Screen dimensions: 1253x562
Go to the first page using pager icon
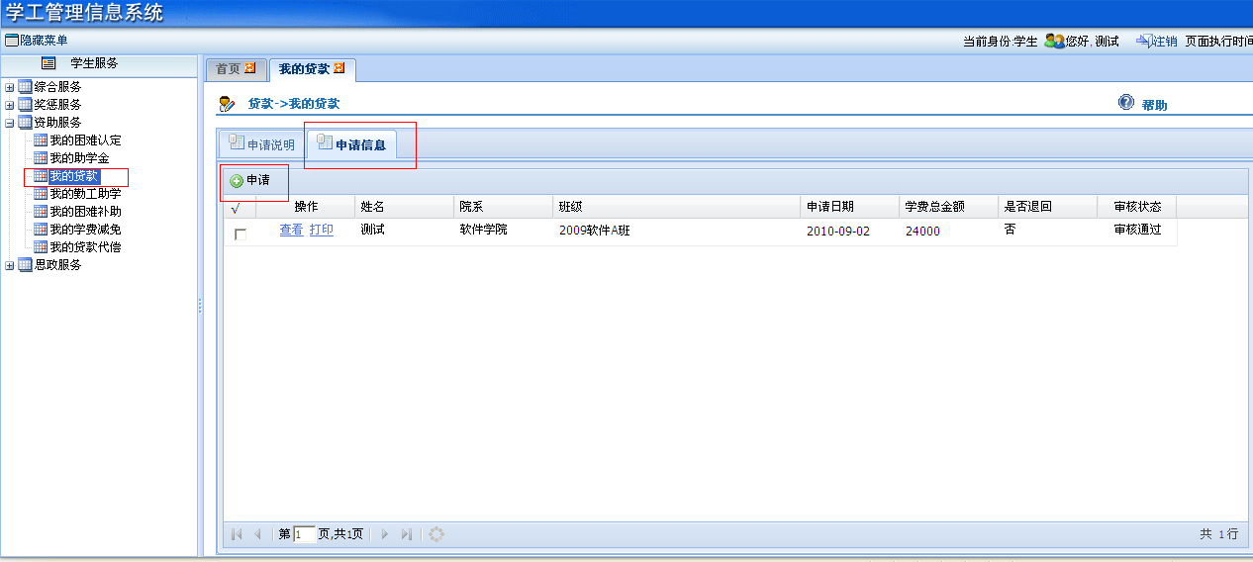tap(237, 534)
